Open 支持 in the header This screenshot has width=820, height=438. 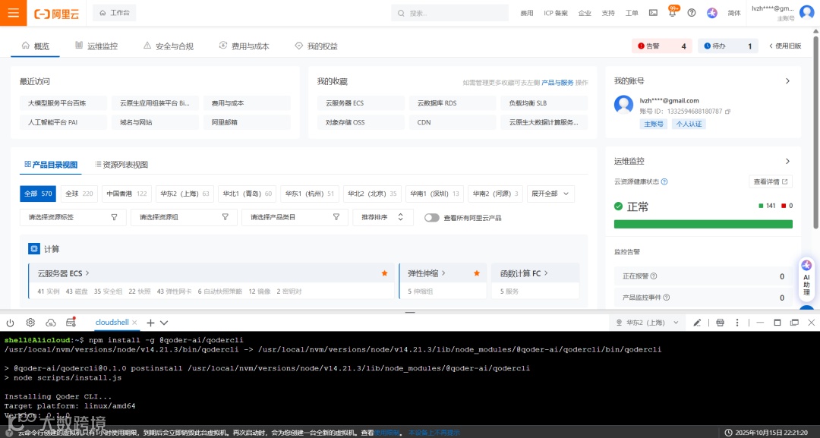pyautogui.click(x=608, y=13)
